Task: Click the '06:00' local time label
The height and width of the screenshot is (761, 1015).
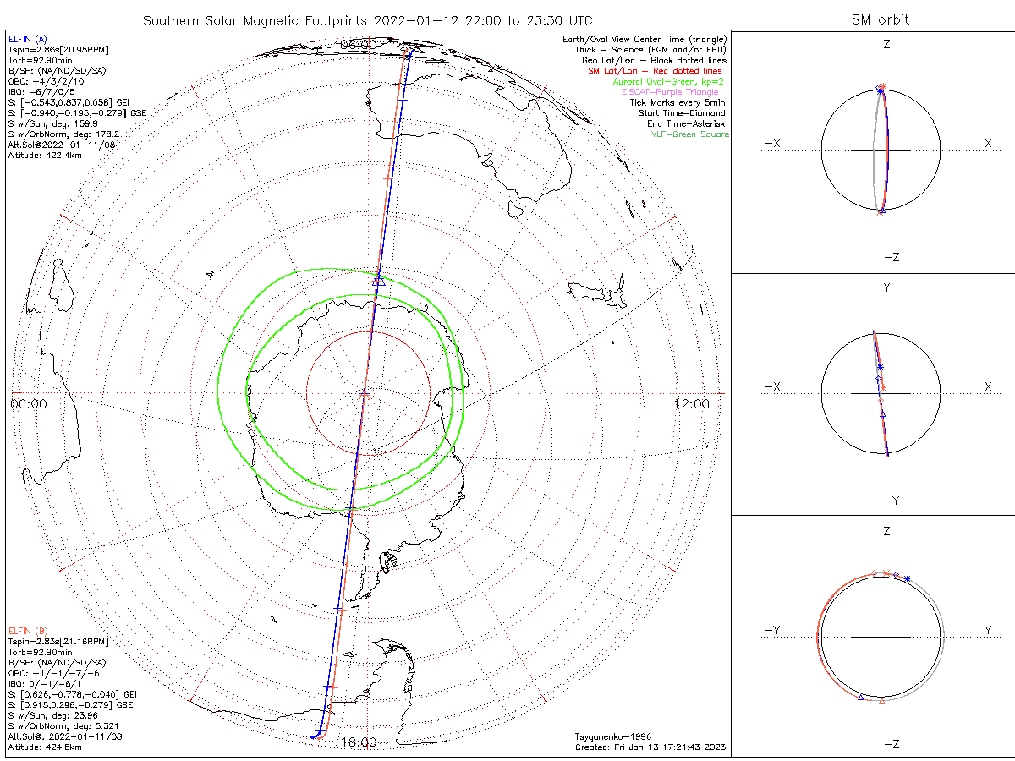Action: tap(359, 44)
